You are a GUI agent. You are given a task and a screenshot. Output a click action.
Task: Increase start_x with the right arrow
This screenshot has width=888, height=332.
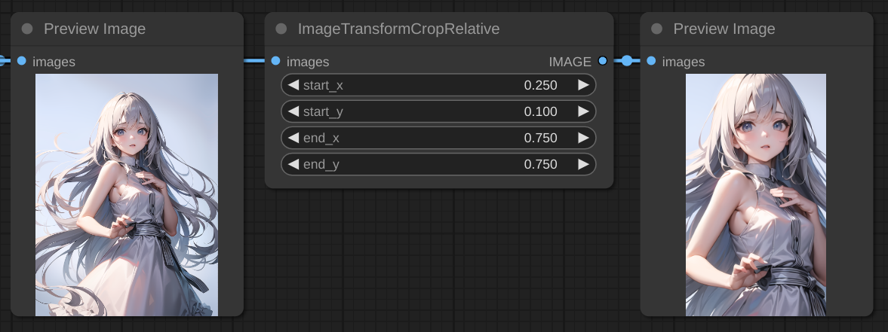click(x=583, y=85)
